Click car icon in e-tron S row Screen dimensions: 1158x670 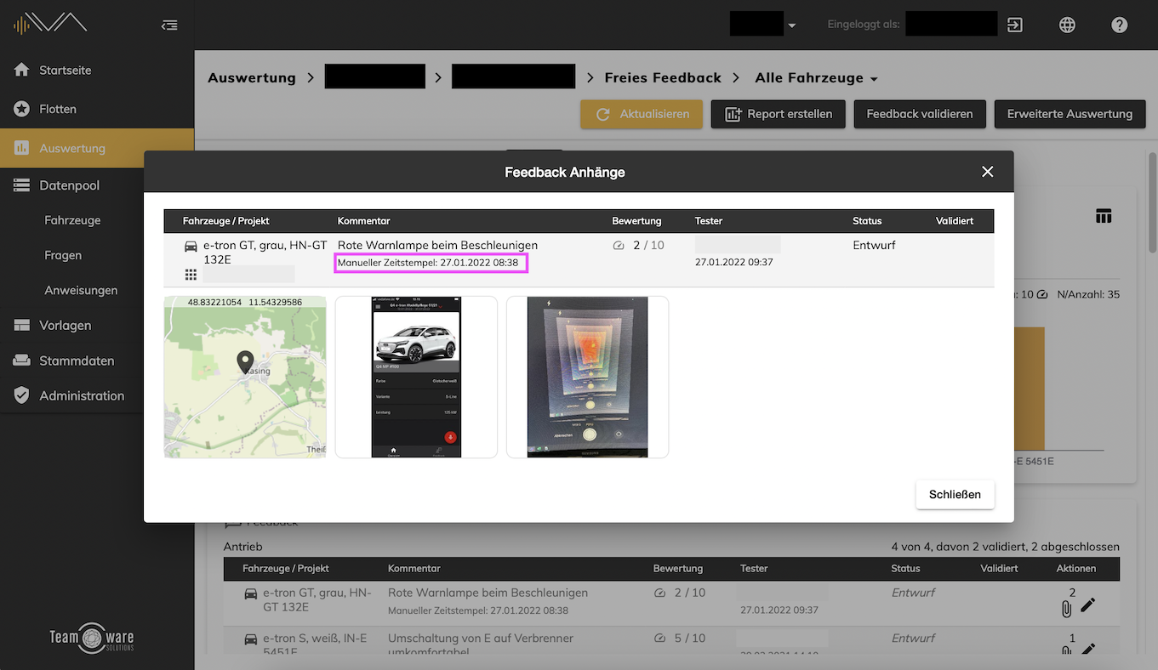(x=251, y=639)
